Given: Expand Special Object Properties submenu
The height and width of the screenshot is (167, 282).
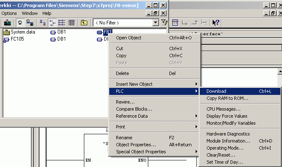Looking at the screenshot, I should pos(154,152).
